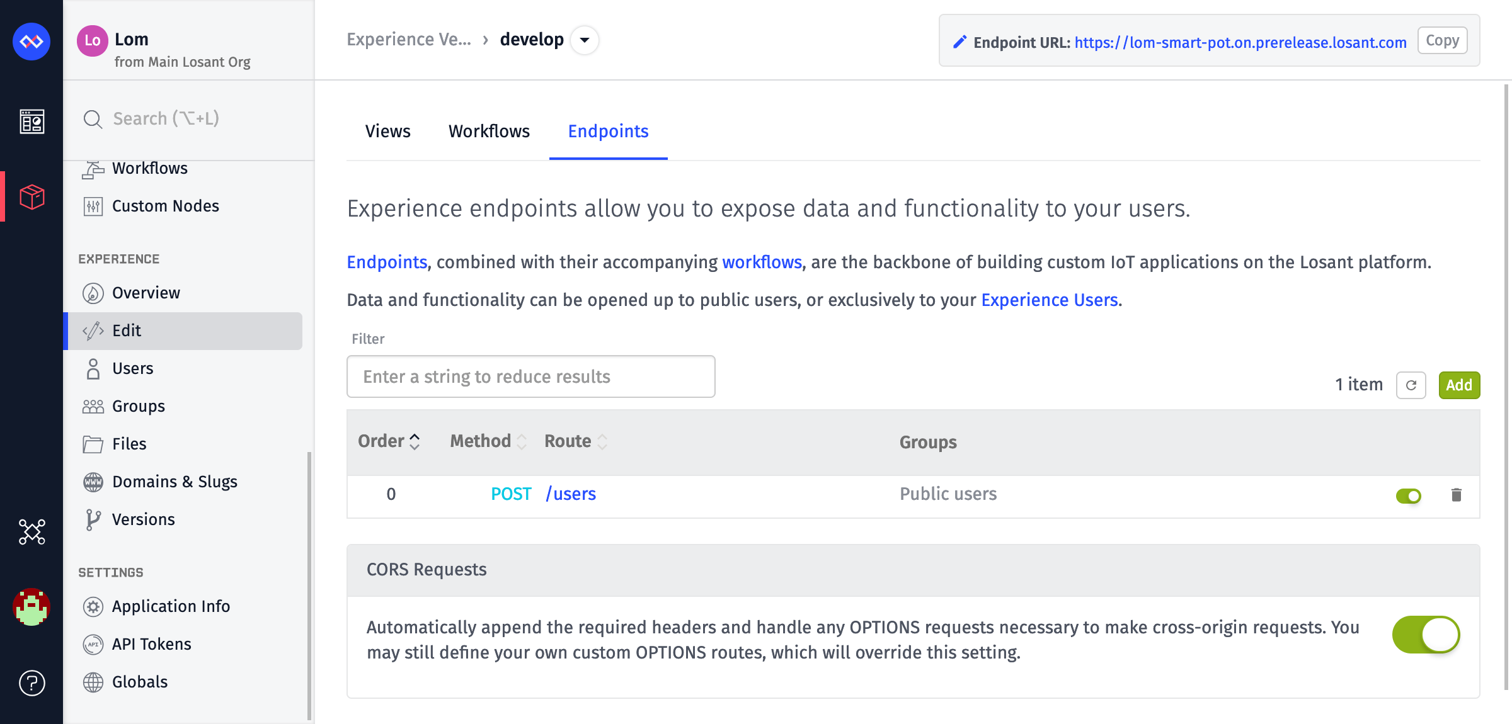Select the Endpoints tab
This screenshot has height=724, width=1512.
click(608, 131)
